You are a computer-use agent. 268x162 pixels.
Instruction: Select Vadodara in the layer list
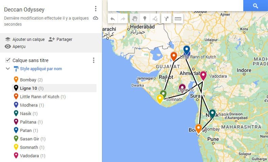pyautogui.click(x=54, y=156)
